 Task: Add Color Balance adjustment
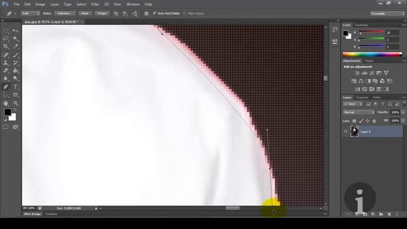(x=361, y=81)
